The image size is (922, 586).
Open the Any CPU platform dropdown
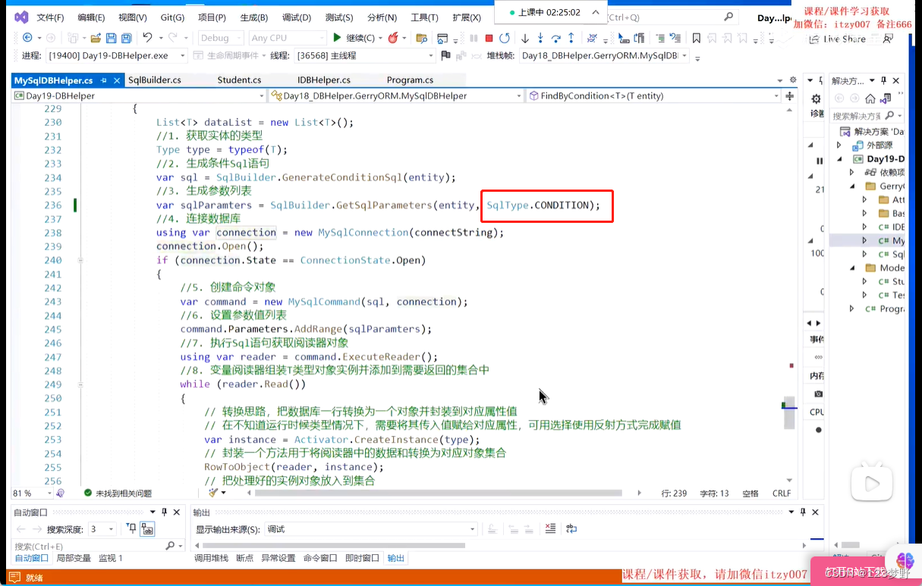[x=286, y=38]
